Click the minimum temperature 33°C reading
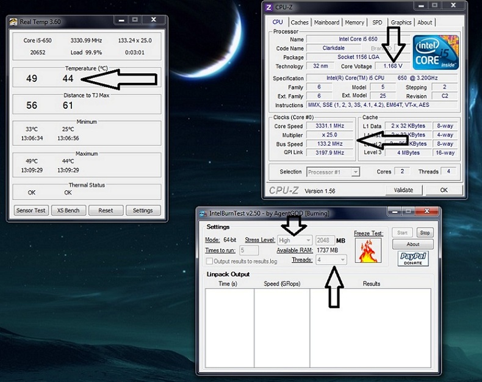This screenshot has height=382, width=482. click(32, 129)
